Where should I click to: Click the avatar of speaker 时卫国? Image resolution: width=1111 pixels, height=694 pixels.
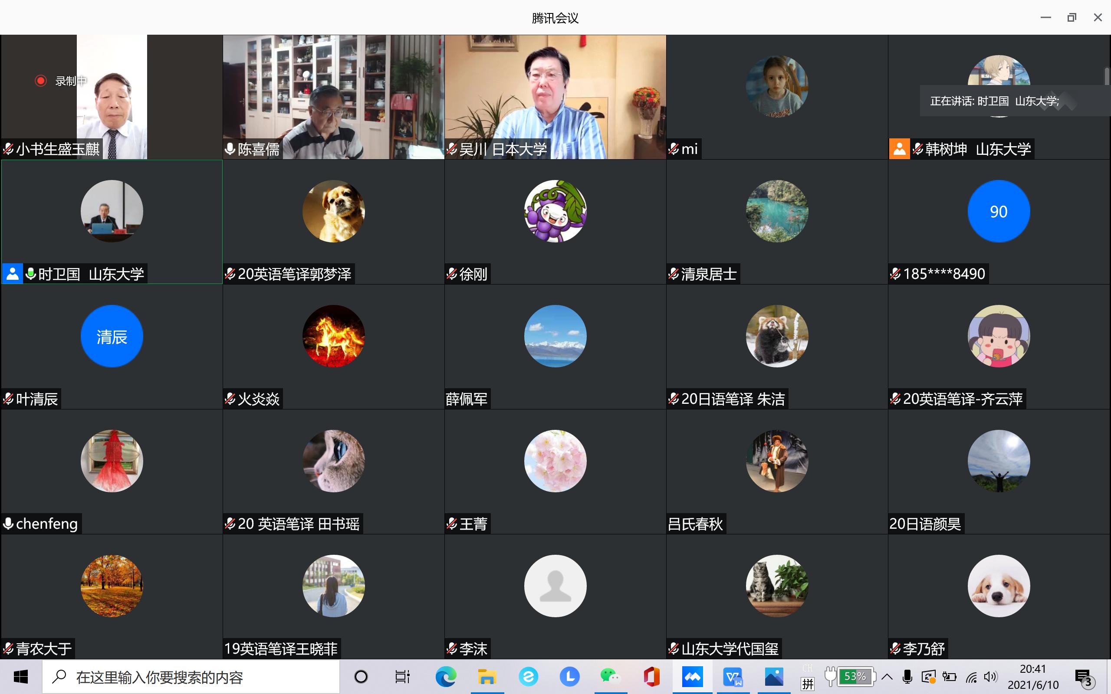point(112,211)
